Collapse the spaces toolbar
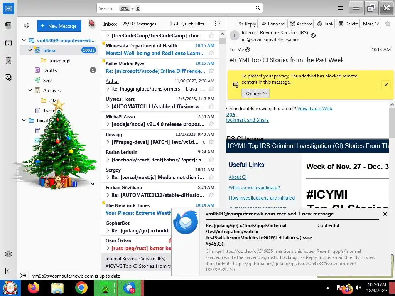Screen dimensions: 395x296 pyautogui.click(x=8, y=271)
